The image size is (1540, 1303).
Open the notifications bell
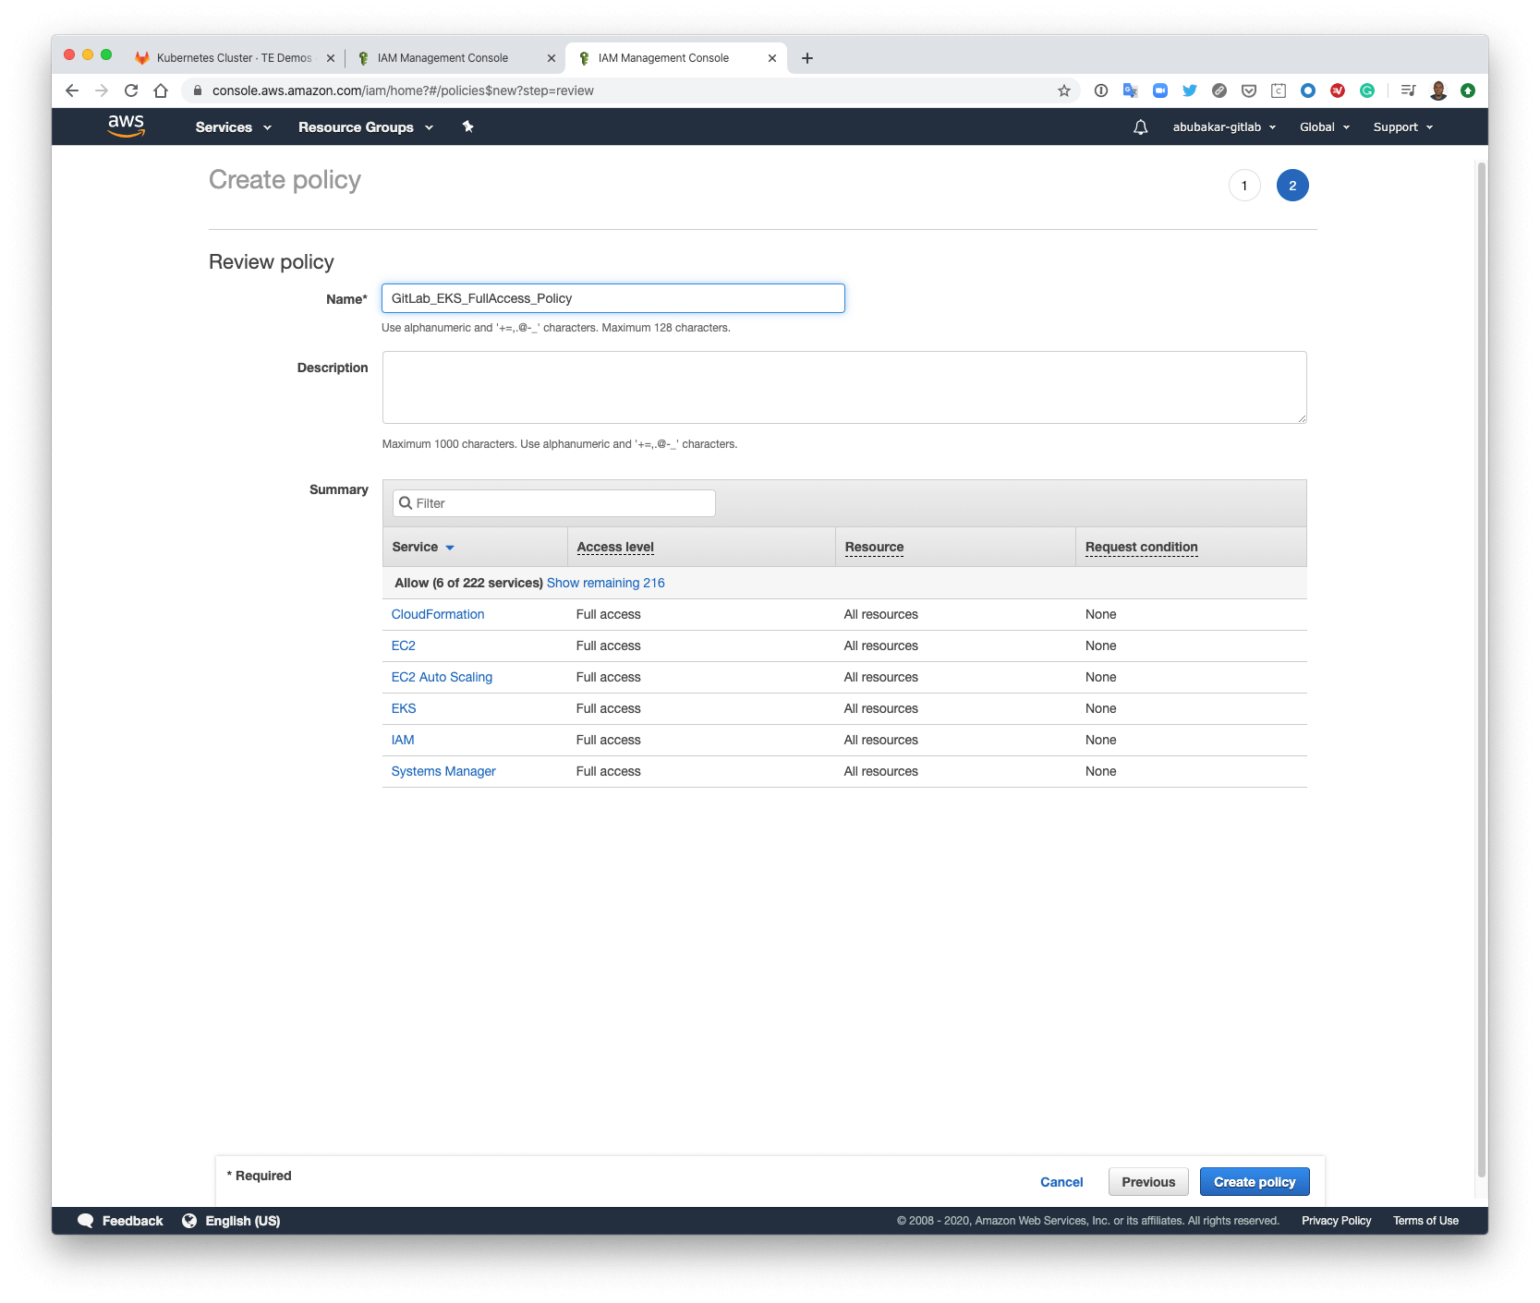coord(1140,127)
